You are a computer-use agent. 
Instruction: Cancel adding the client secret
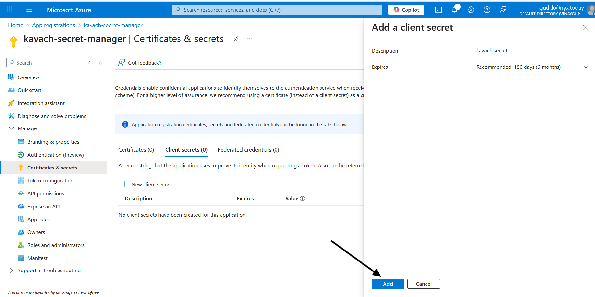(x=424, y=284)
